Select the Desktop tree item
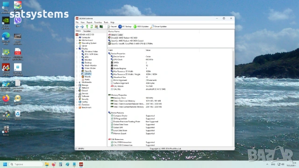299x168 pixels. pyautogui.click(x=86, y=63)
